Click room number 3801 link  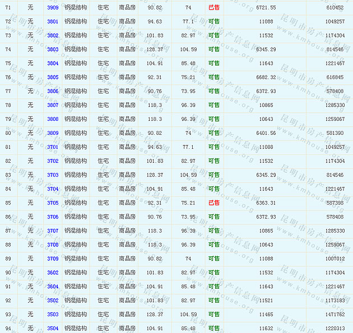pyautogui.click(x=53, y=21)
